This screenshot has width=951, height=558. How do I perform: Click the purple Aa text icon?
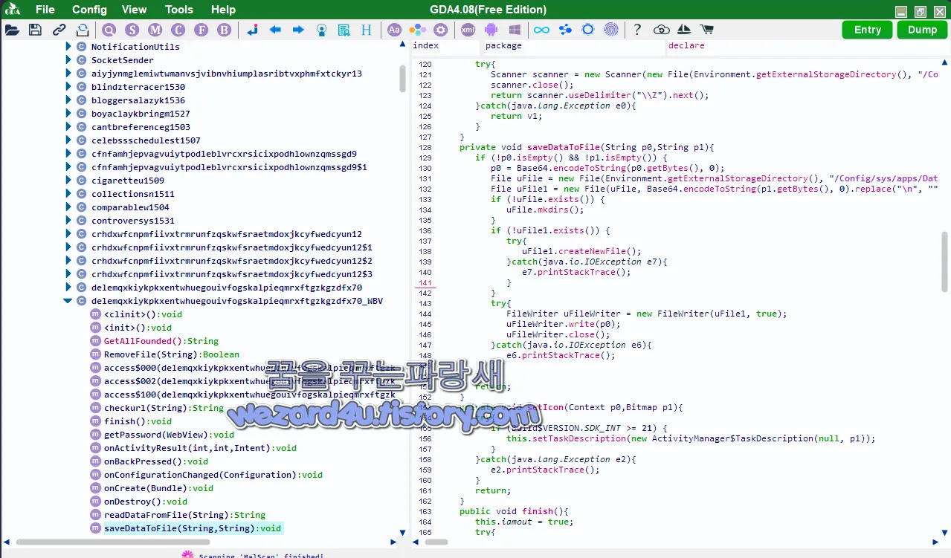click(395, 30)
